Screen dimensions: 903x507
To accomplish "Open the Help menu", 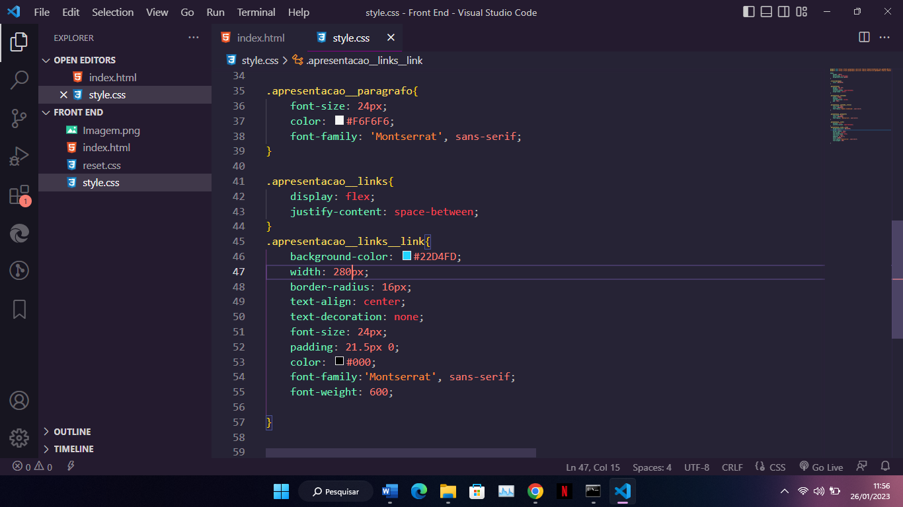I will pyautogui.click(x=299, y=12).
